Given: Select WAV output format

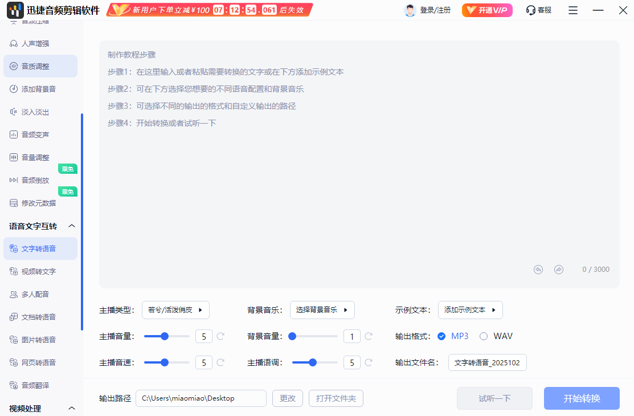Looking at the screenshot, I should tap(484, 336).
